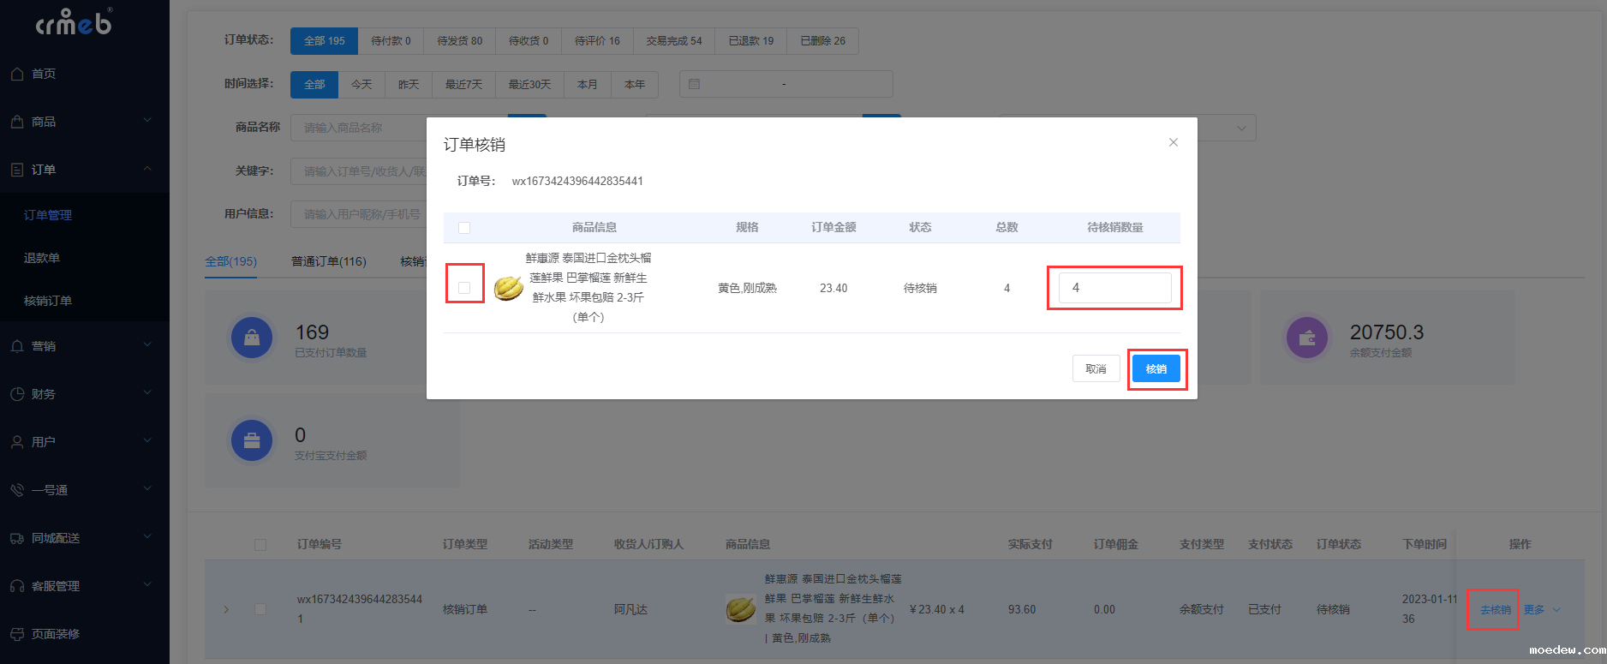Click the 营销 bell icon in sidebar
Screen dimensions: 1607x664
click(17, 346)
